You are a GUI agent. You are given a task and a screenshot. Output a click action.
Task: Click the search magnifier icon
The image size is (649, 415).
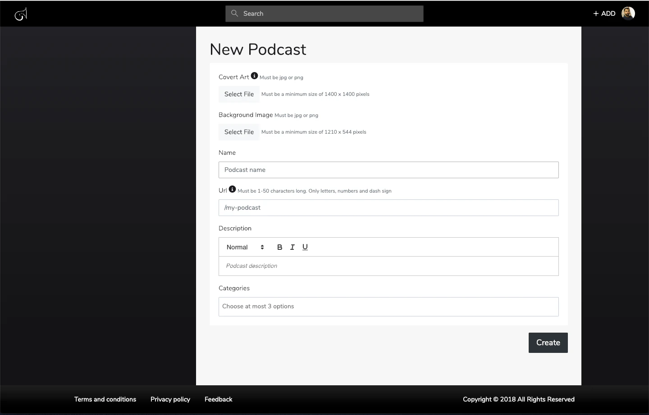point(234,14)
